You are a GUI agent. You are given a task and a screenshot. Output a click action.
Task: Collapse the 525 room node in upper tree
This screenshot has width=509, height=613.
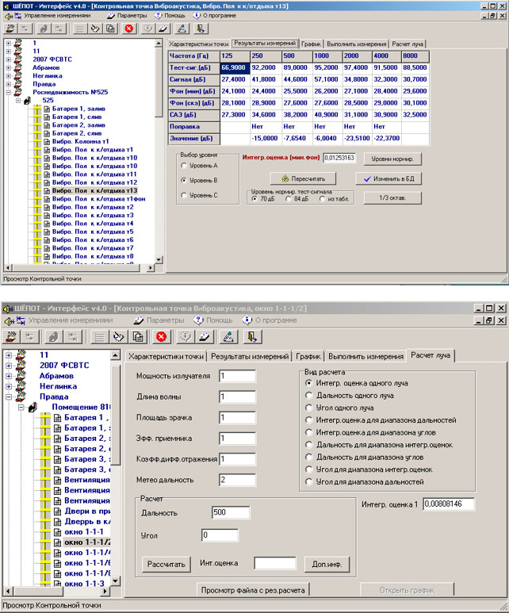click(x=18, y=101)
